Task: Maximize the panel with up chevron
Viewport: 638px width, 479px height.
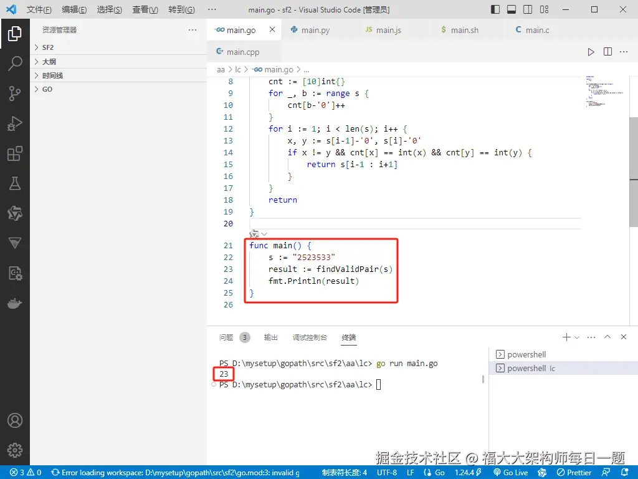Action: coord(607,337)
